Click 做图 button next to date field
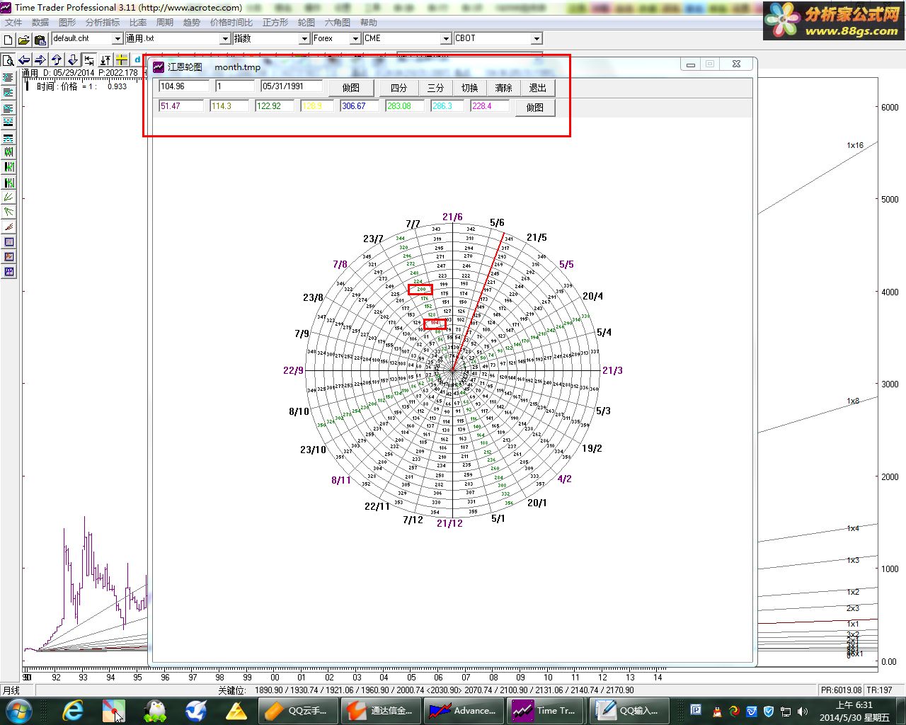This screenshot has width=906, height=725. pyautogui.click(x=351, y=88)
